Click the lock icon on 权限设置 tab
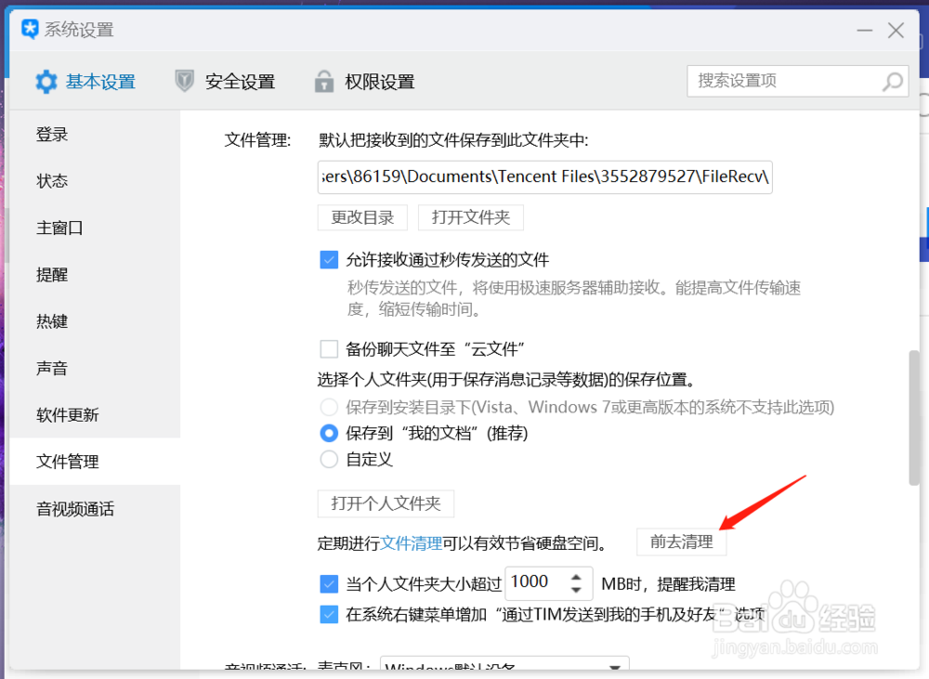 [323, 81]
